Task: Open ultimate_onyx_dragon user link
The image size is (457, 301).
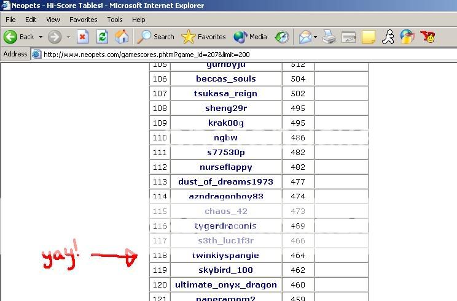Action: pos(225,285)
